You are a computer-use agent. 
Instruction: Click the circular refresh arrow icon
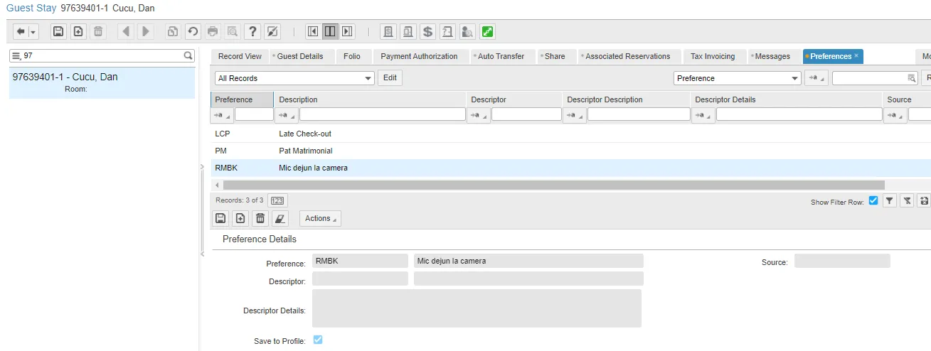(x=192, y=31)
